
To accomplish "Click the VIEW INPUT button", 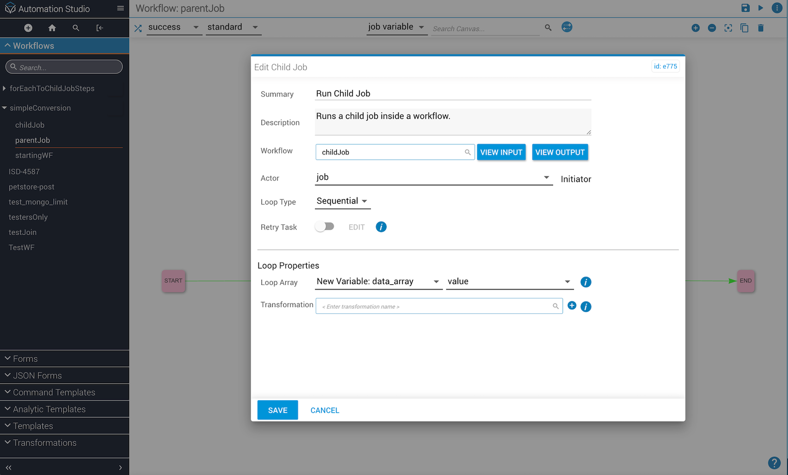I will coord(501,152).
